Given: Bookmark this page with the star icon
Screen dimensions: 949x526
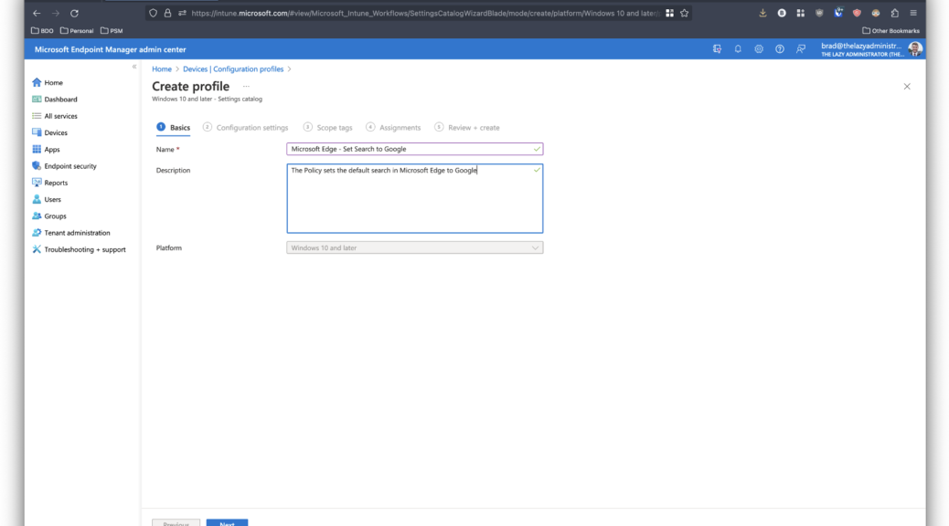Looking at the screenshot, I should click(685, 13).
